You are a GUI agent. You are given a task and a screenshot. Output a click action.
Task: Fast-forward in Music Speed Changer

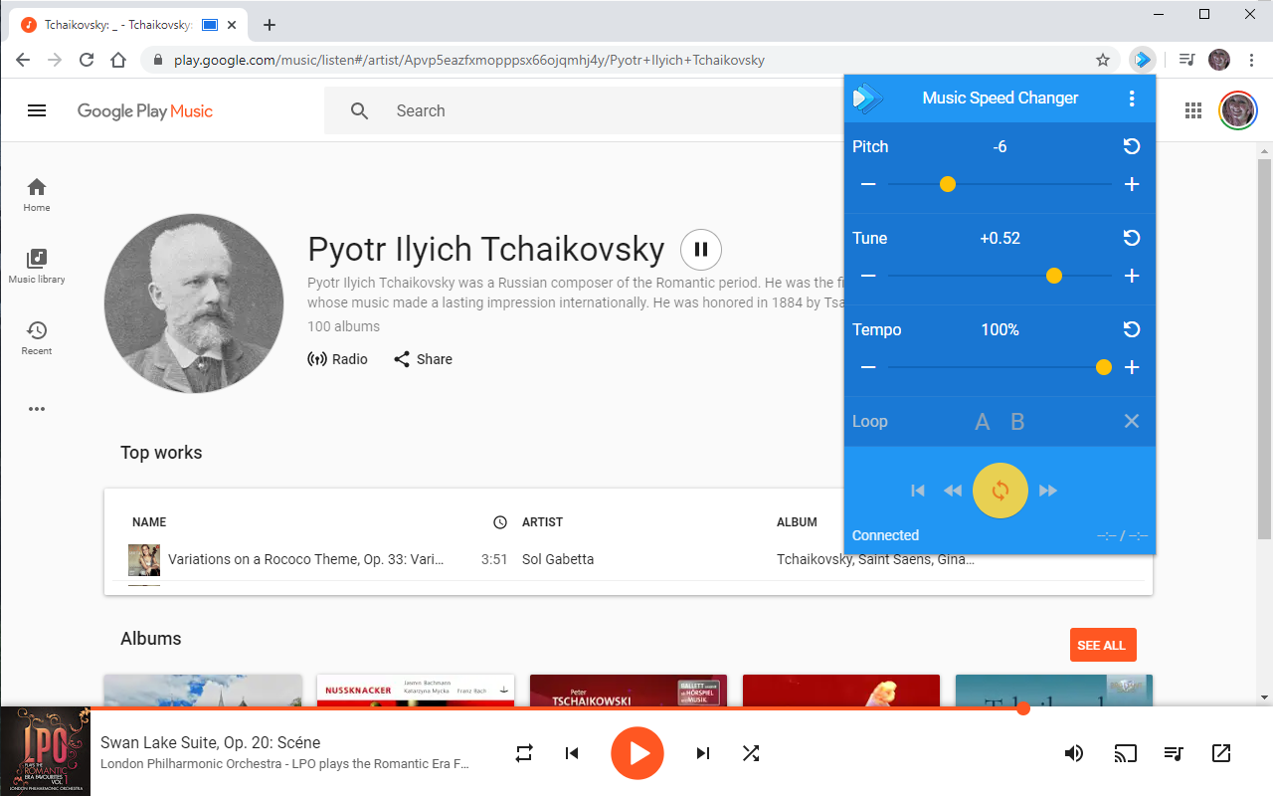(1047, 491)
